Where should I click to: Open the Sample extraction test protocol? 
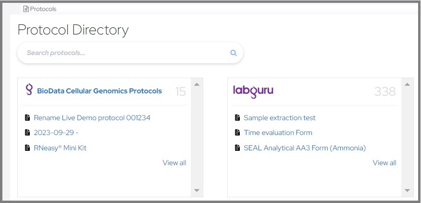click(280, 118)
